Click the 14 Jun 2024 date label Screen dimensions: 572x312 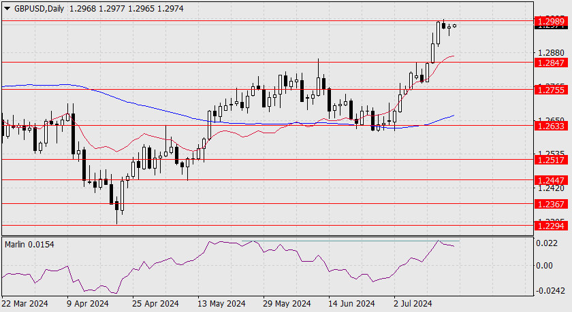tap(351, 303)
